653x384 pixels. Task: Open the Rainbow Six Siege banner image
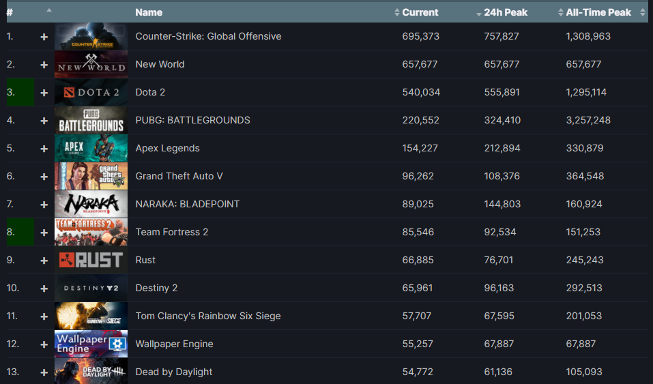91,316
